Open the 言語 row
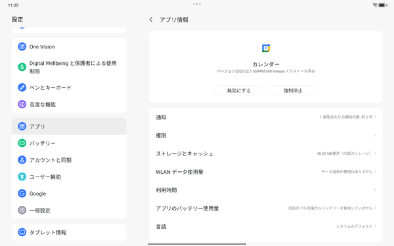Image resolution: width=394 pixels, height=246 pixels. [x=266, y=226]
